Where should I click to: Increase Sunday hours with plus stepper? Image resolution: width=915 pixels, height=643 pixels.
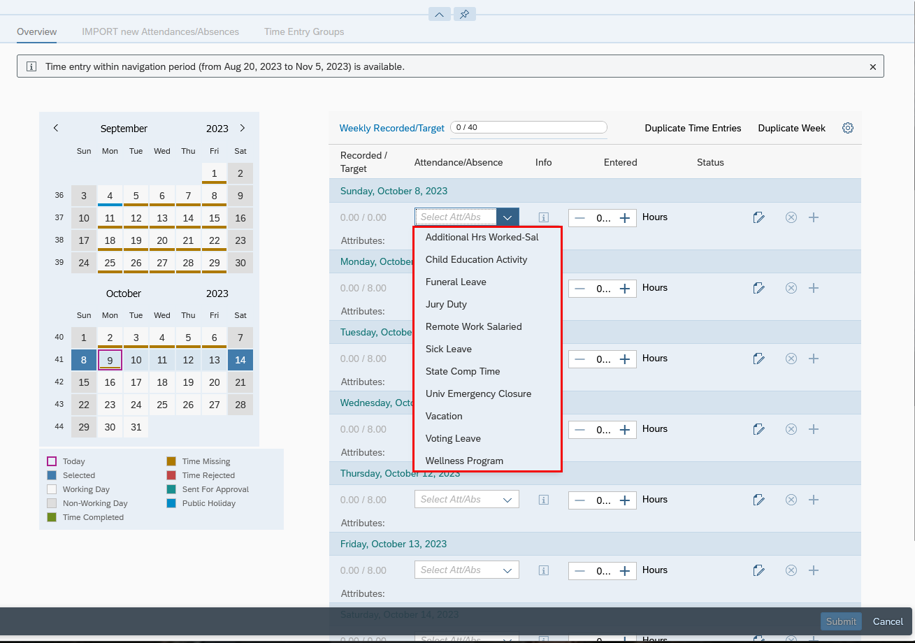[x=625, y=217]
